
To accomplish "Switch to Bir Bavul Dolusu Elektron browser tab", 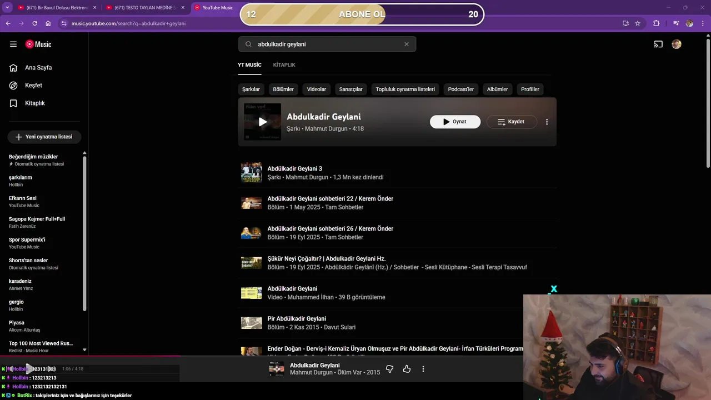I will tap(57, 8).
